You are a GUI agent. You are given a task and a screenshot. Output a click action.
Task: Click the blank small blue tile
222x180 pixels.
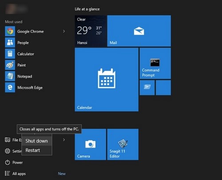click(163, 88)
